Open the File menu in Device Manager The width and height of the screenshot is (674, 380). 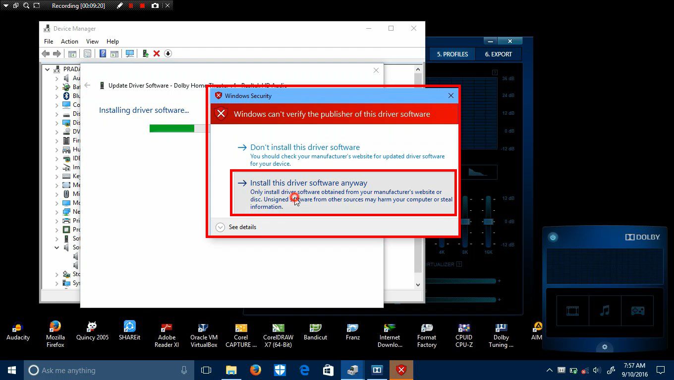pos(49,42)
